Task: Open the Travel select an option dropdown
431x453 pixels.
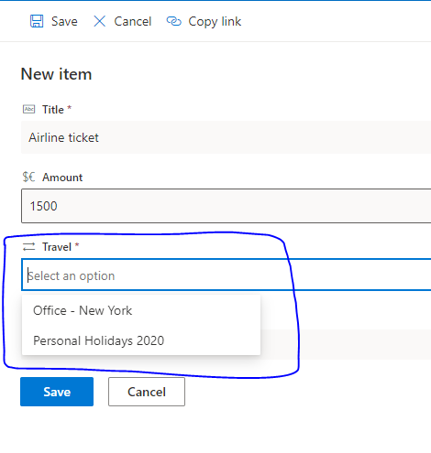Action: pos(227,275)
